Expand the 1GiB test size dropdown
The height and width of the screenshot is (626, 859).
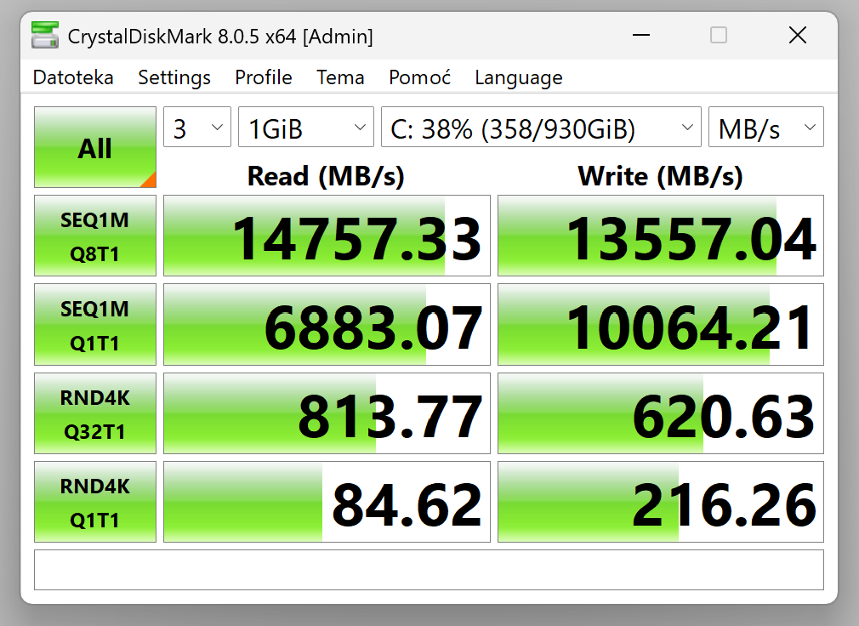pyautogui.click(x=305, y=128)
